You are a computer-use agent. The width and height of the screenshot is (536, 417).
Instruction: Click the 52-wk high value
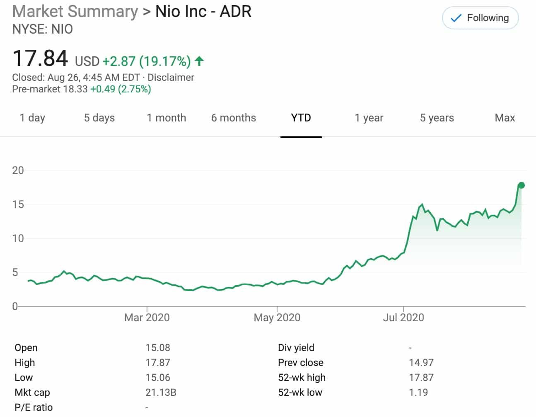tap(421, 378)
